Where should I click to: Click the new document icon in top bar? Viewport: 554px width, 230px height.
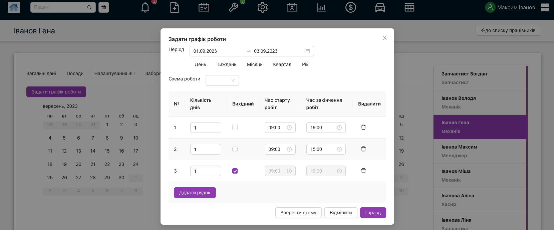175,7
